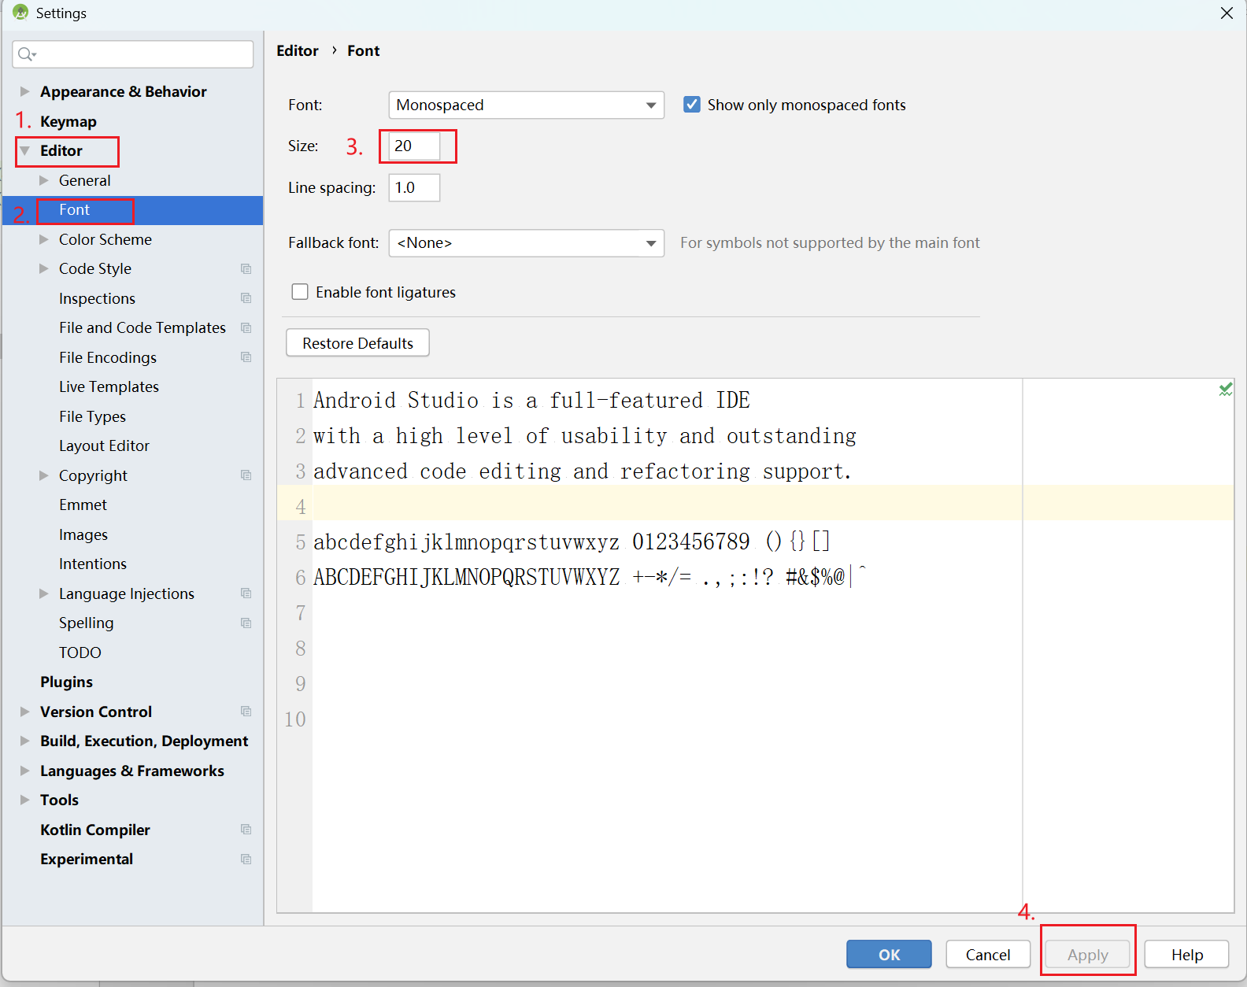Enable font ligatures checkbox
Screen dimensions: 1247x987
(300, 292)
